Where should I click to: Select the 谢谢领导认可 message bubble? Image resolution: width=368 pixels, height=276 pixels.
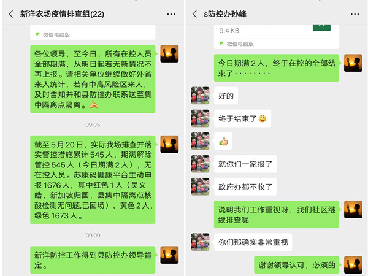pyautogui.click(x=297, y=265)
